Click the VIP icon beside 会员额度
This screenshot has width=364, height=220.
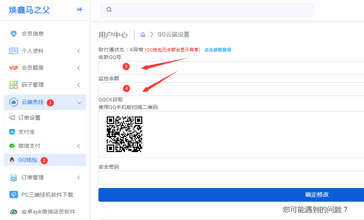[x=13, y=68]
